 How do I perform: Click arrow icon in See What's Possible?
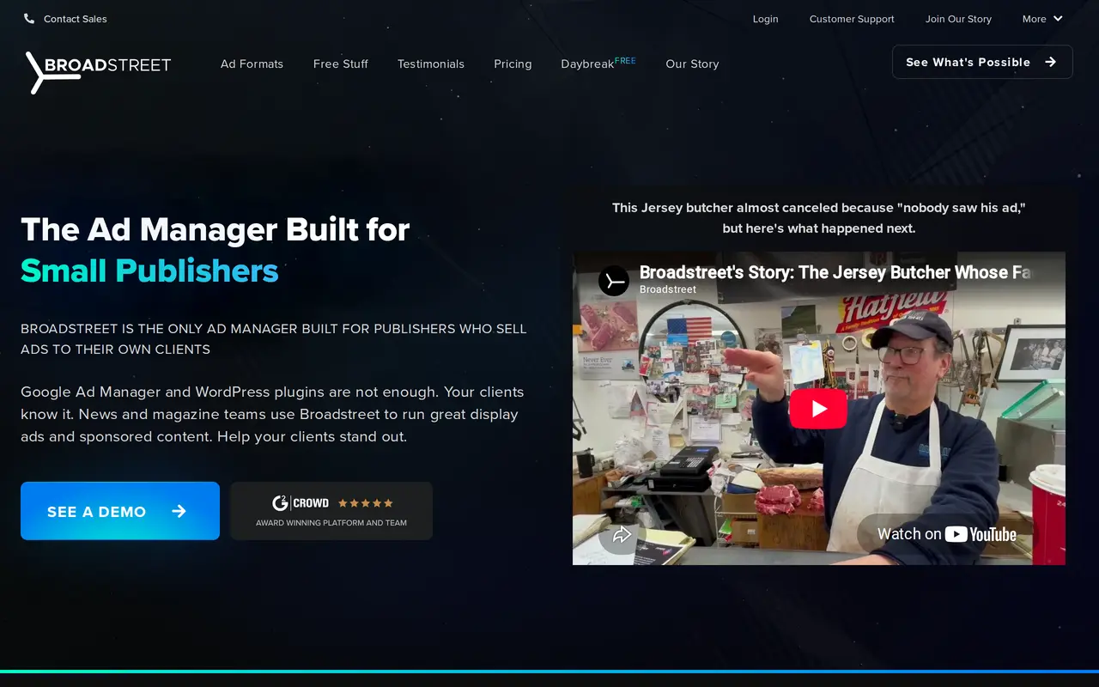1050,62
